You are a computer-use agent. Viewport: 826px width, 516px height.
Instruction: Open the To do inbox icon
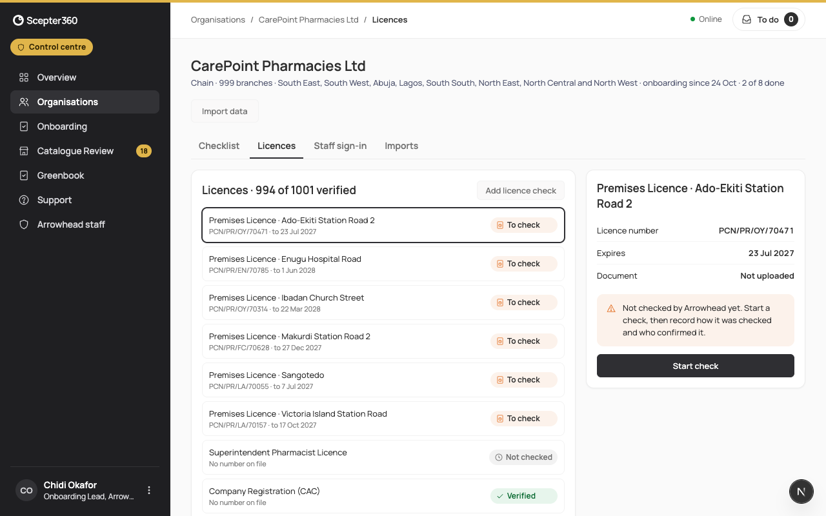point(747,19)
